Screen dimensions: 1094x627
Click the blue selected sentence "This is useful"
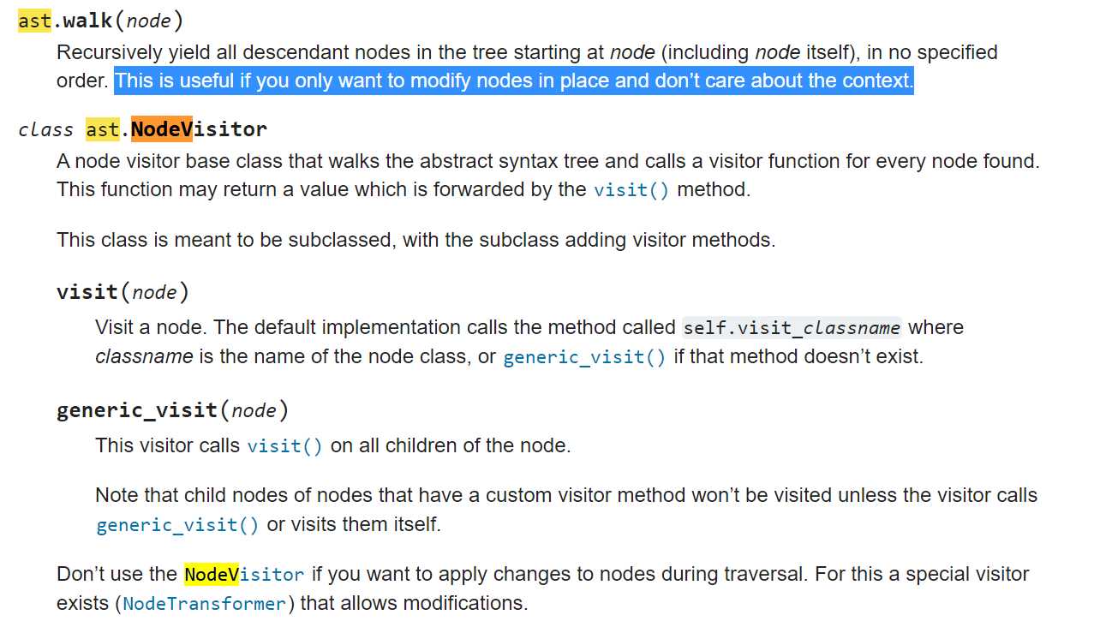coord(514,81)
